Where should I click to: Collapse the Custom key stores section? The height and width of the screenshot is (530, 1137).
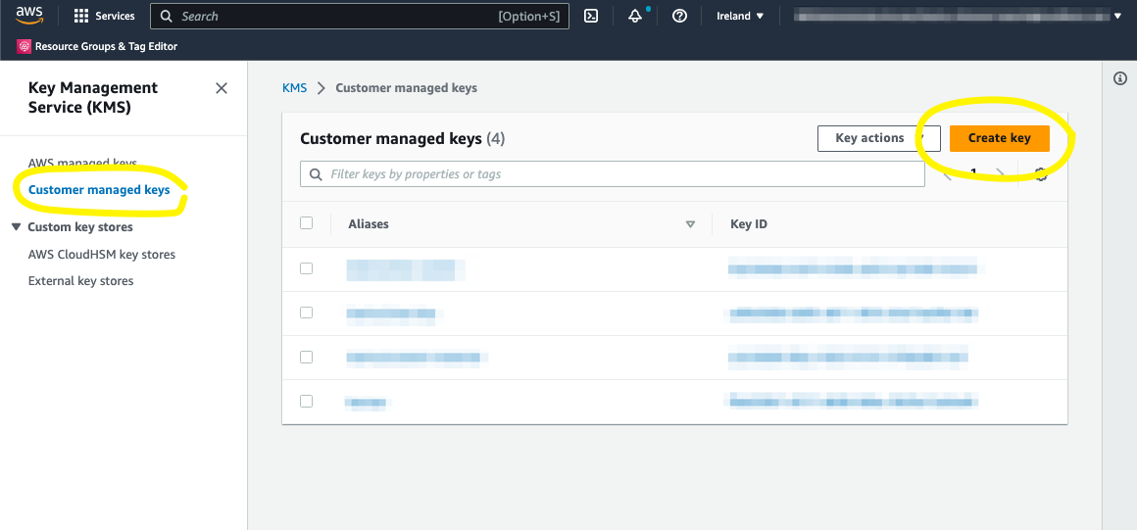coord(17,227)
